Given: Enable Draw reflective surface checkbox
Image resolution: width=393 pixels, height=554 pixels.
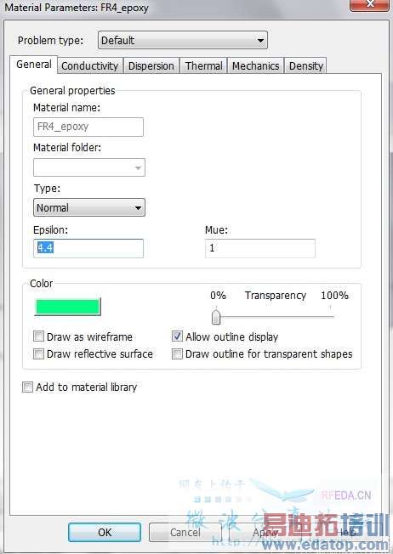Looking at the screenshot, I should [38, 353].
